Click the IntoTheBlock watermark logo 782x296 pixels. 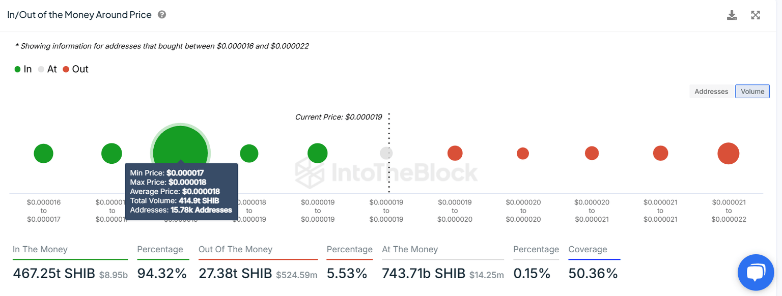click(387, 172)
